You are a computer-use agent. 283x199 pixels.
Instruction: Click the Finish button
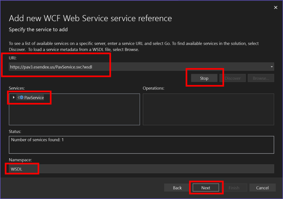[234, 188]
